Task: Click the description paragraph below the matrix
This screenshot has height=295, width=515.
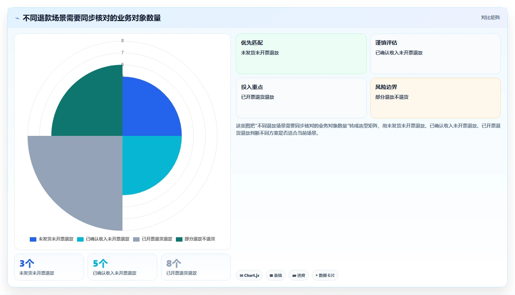Action: tap(368, 129)
